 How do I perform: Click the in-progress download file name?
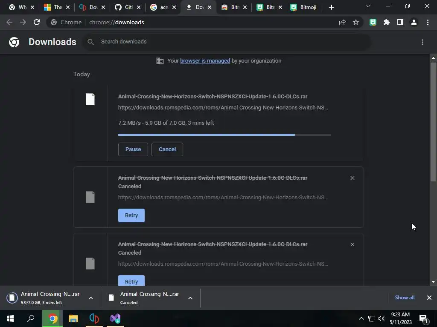click(213, 97)
